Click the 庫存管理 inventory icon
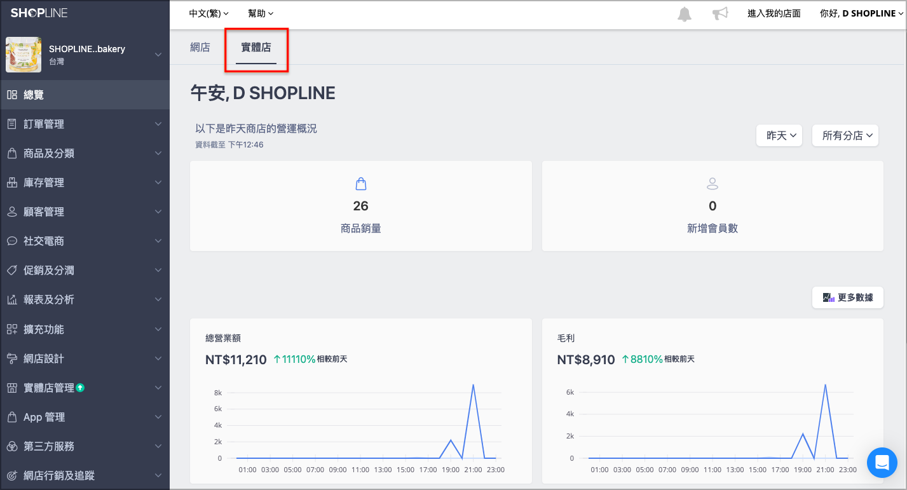 pos(11,182)
